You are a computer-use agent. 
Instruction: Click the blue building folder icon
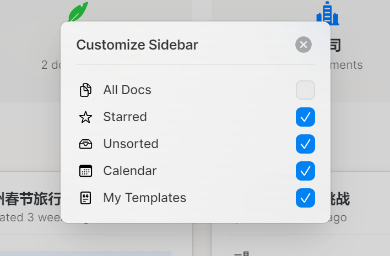[327, 13]
